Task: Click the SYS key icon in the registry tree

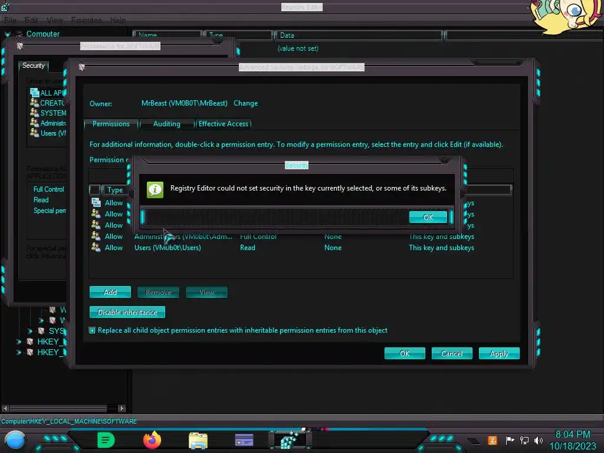Action: pos(42,331)
